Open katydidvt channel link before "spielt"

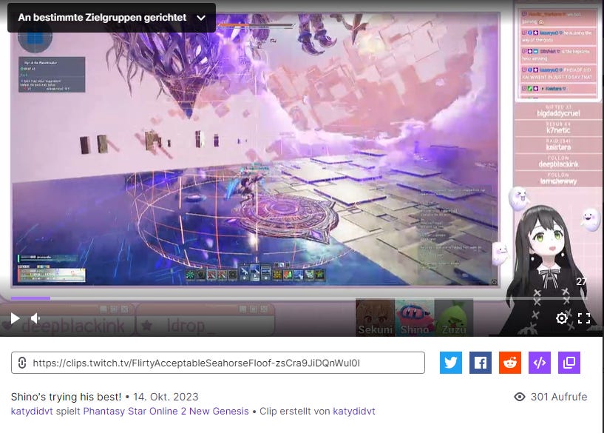click(x=32, y=412)
